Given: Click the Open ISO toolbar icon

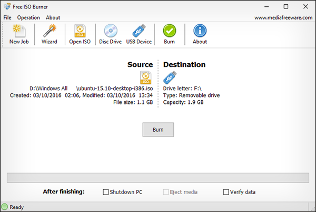Looking at the screenshot, I should (x=80, y=34).
